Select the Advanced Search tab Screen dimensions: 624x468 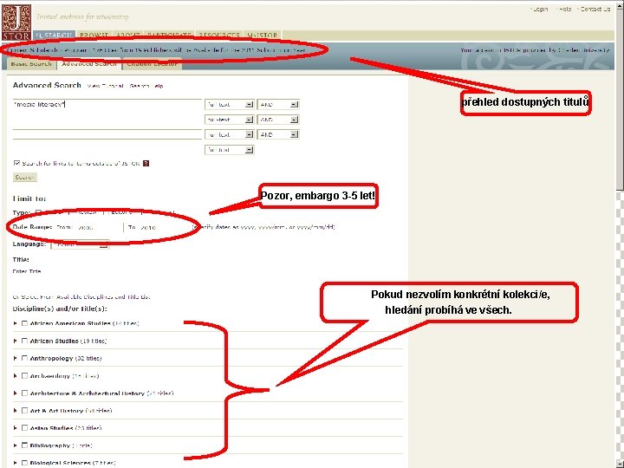coord(89,63)
